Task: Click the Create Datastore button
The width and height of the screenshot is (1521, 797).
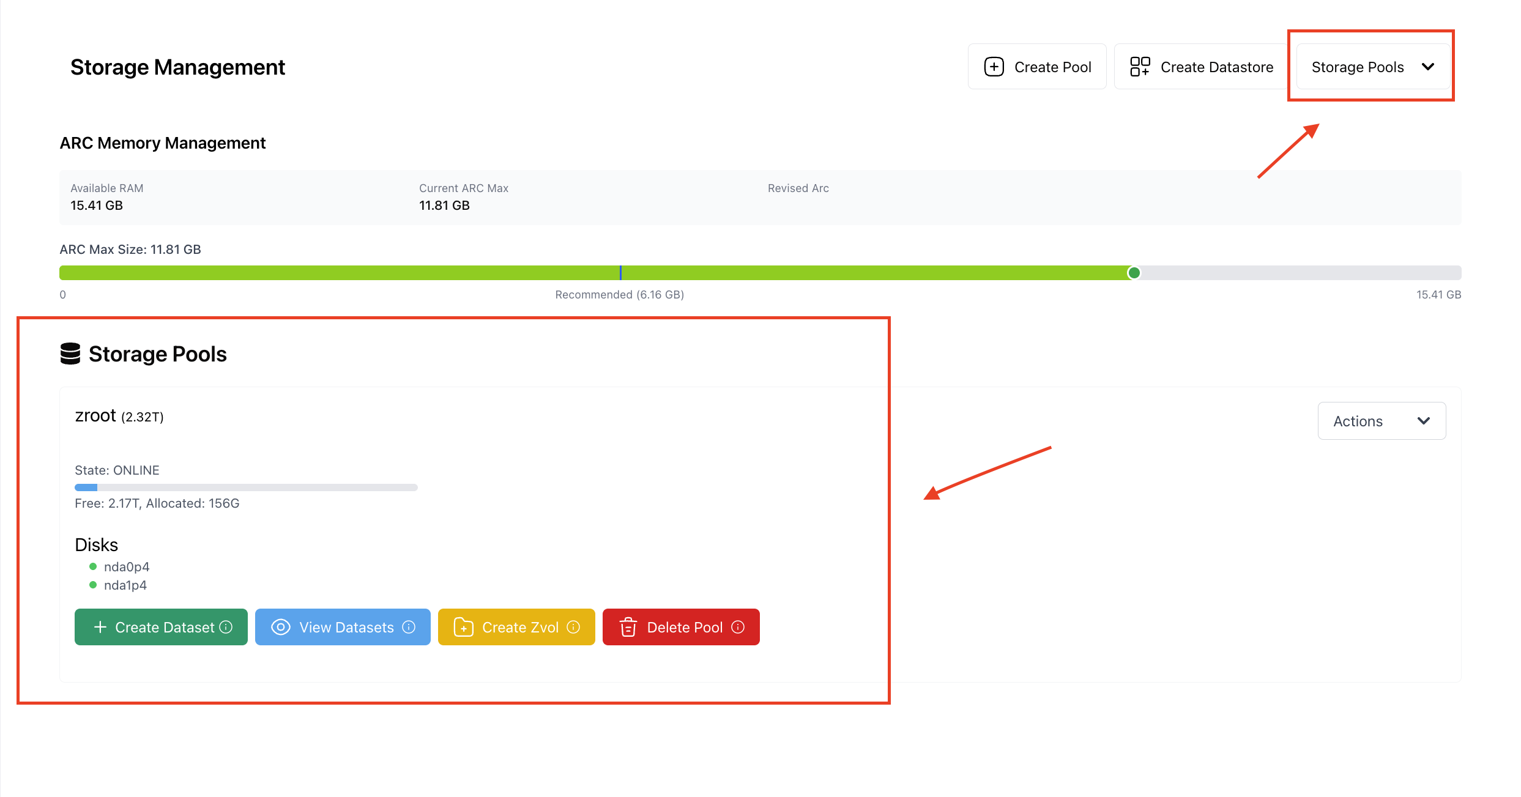Action: click(x=1201, y=67)
